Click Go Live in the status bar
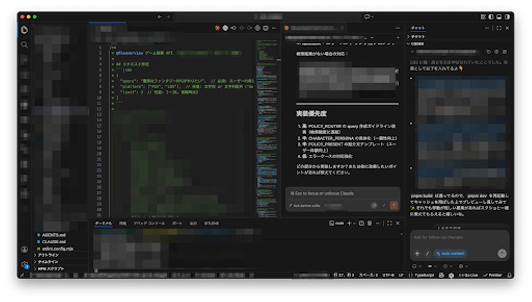This screenshot has width=532, height=302. pos(468,275)
